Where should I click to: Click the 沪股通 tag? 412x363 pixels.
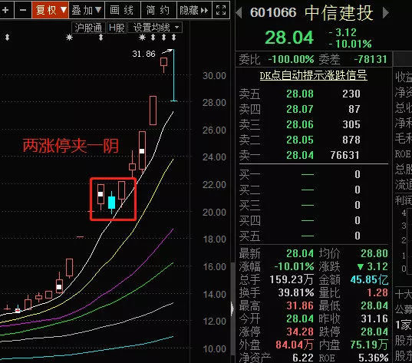88,28
